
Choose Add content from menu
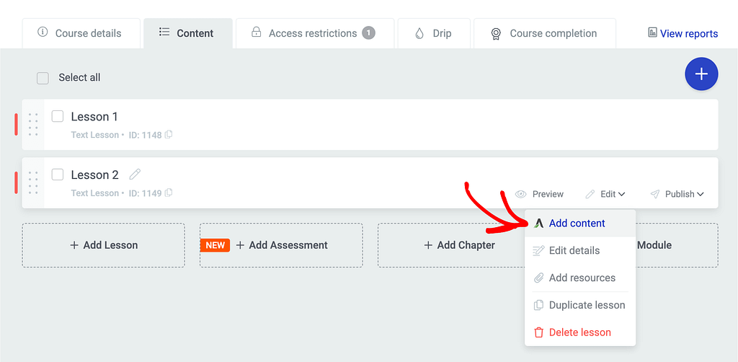pos(577,224)
